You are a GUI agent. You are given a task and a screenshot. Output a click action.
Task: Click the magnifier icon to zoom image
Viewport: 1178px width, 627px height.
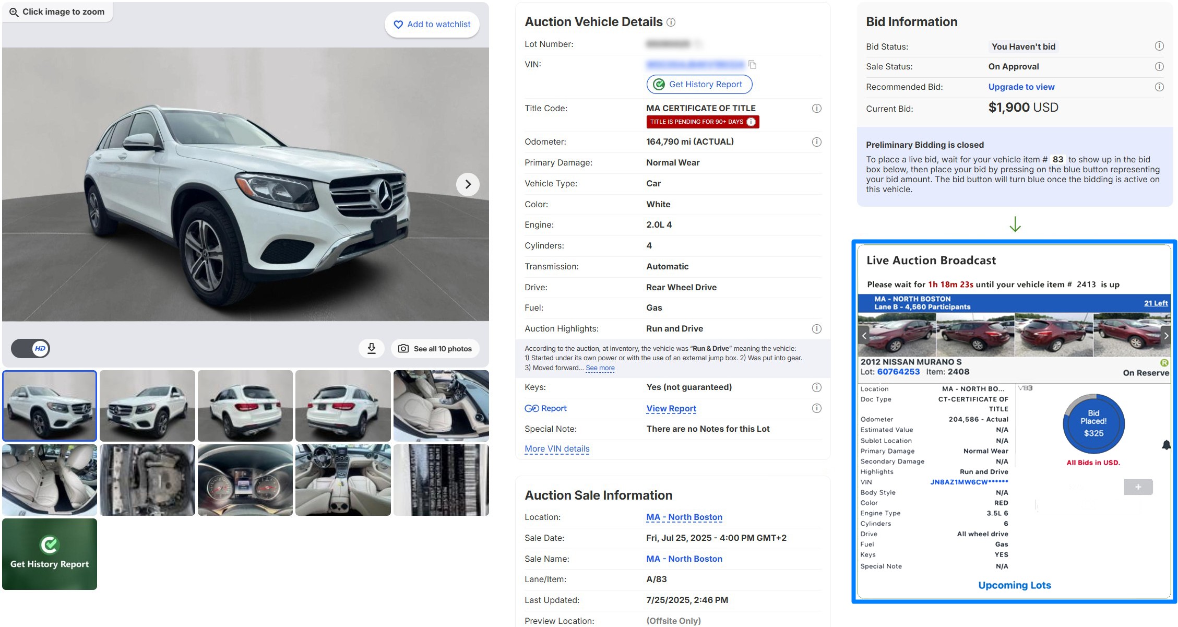pos(14,11)
